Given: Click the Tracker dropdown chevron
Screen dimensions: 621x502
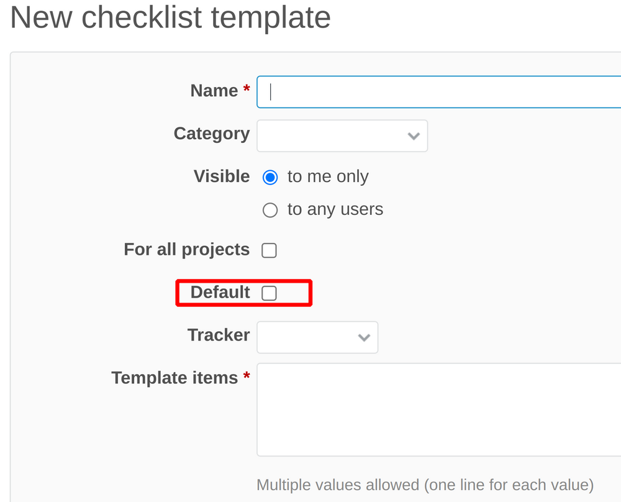Looking at the screenshot, I should click(364, 337).
